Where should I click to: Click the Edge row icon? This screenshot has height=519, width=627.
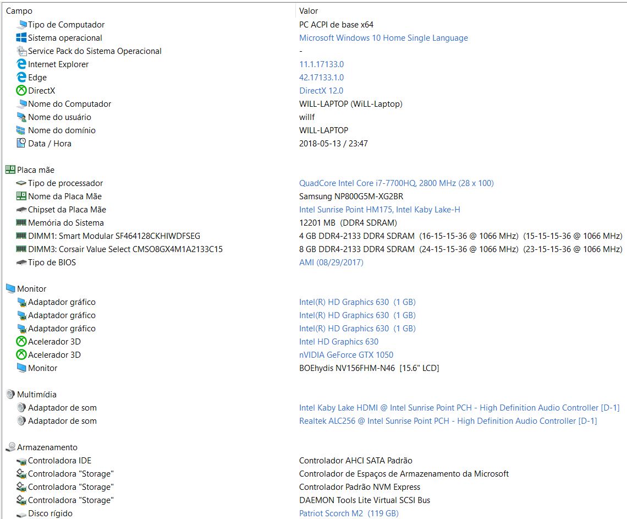(21, 77)
